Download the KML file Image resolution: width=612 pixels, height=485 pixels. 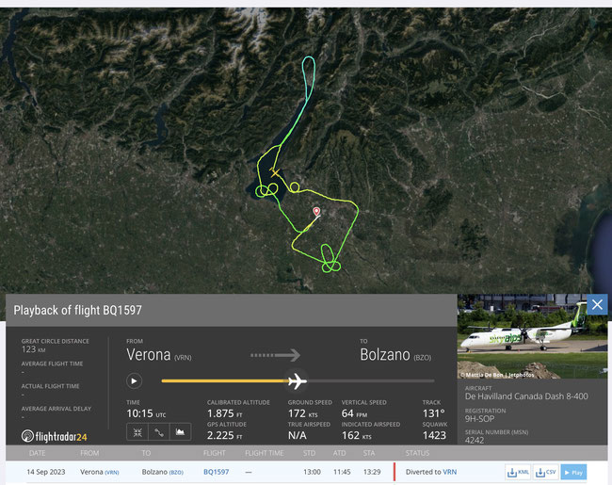[x=517, y=472]
